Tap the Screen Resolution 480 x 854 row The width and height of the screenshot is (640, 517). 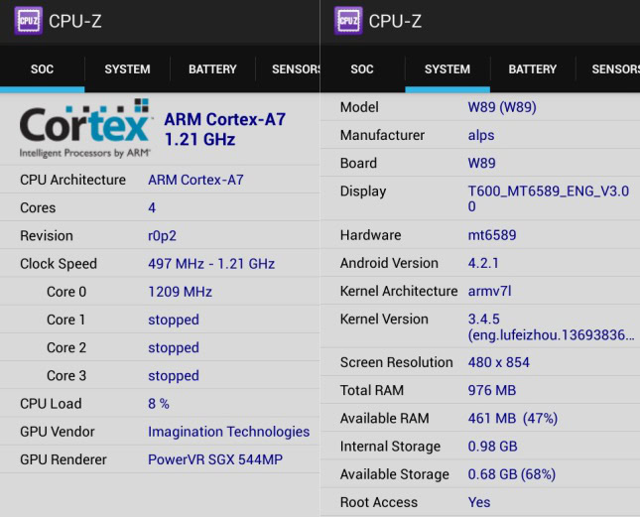click(480, 362)
